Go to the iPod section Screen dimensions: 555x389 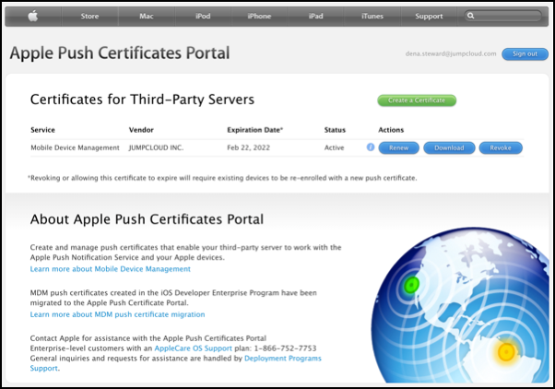(203, 16)
